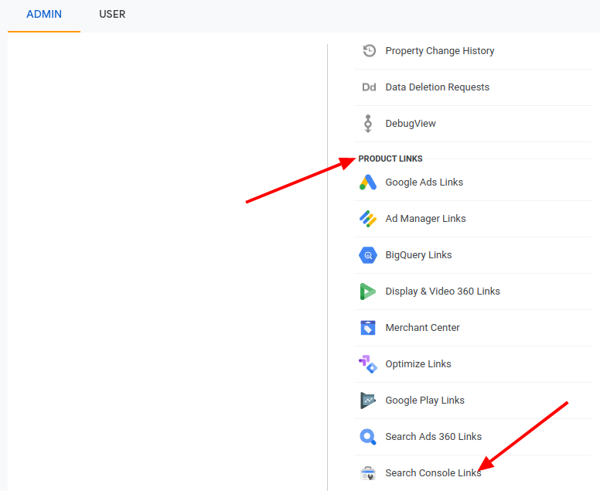Viewport: 600px width, 491px height.
Task: Click the BigQuery hexagon icon
Action: coord(368,255)
